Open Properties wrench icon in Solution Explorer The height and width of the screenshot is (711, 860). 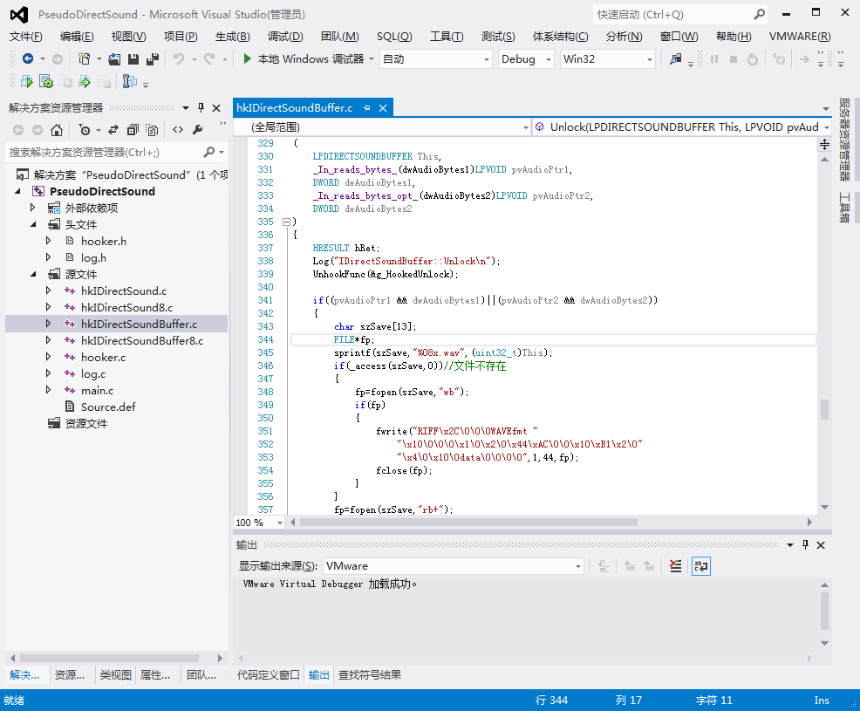[x=197, y=130]
